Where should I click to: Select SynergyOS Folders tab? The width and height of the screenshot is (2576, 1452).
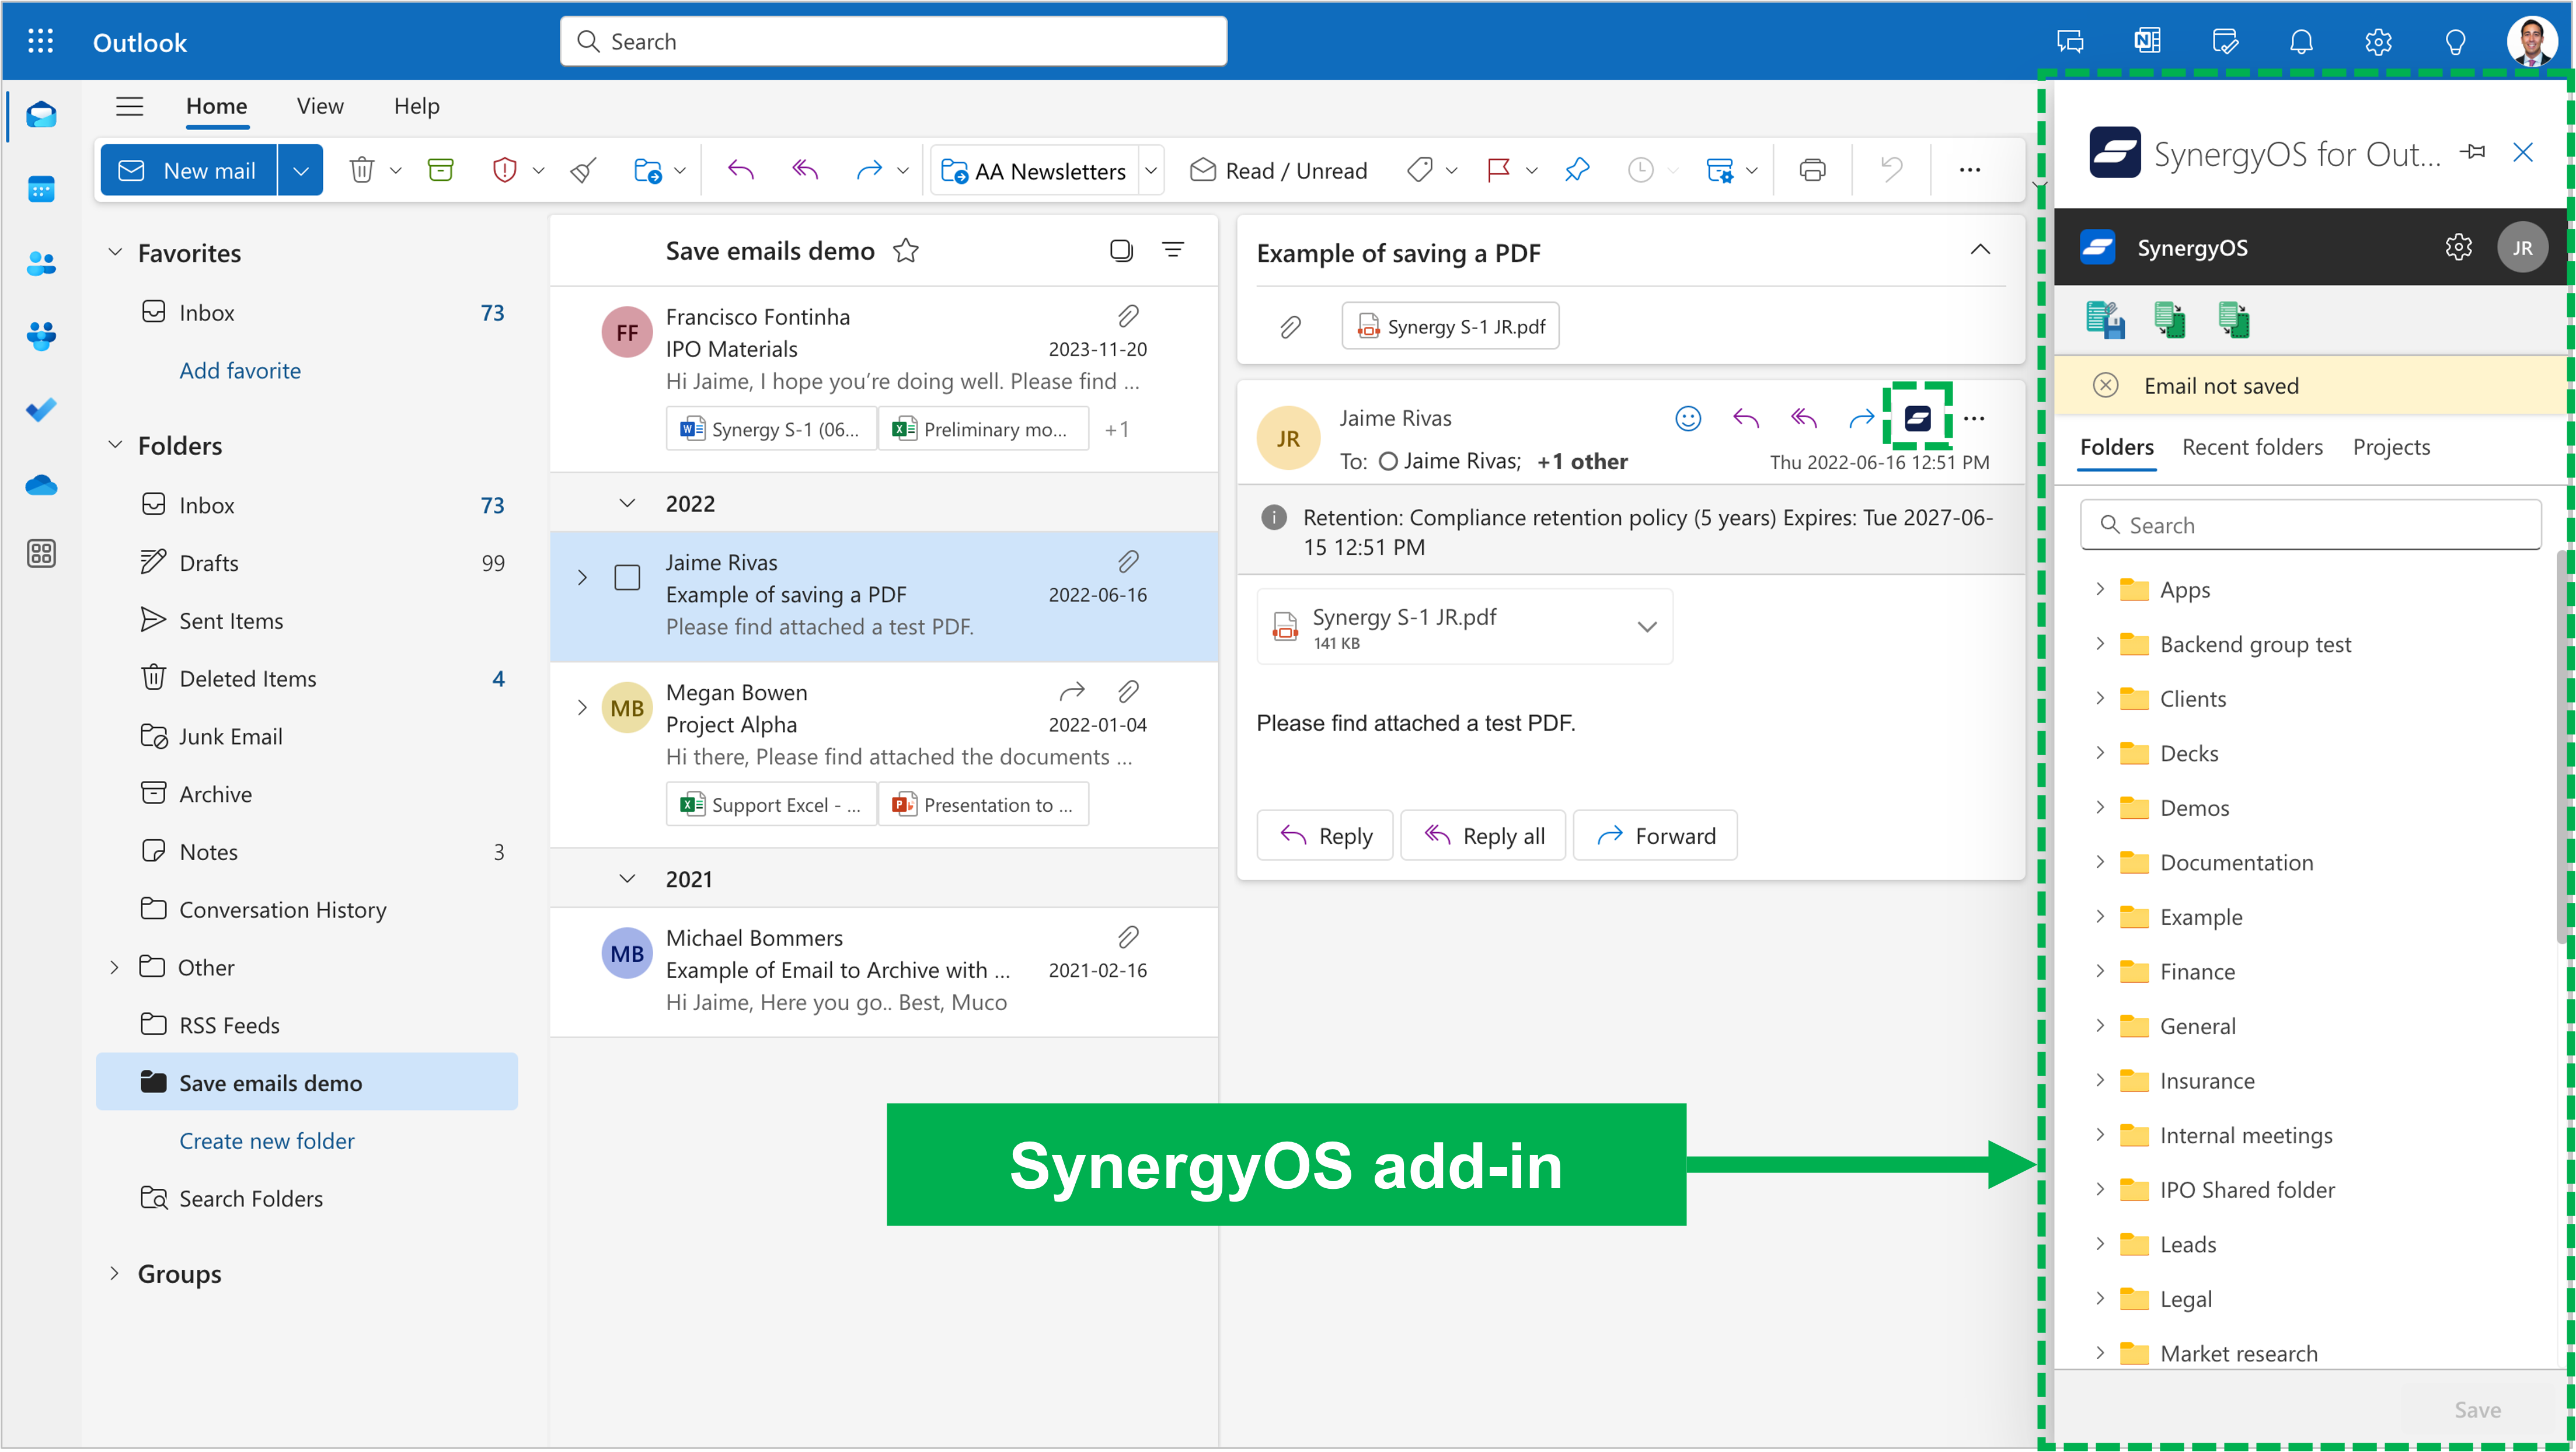[2117, 447]
